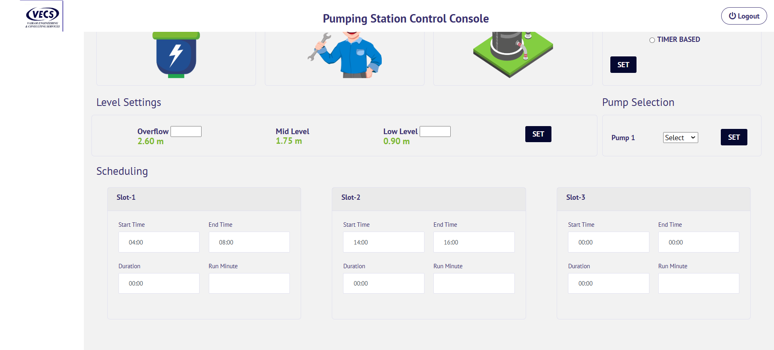Select the TIMER BASED radio option
774x350 pixels.
point(652,40)
